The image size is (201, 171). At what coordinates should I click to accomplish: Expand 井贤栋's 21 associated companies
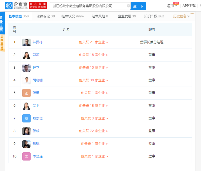(x=93, y=42)
